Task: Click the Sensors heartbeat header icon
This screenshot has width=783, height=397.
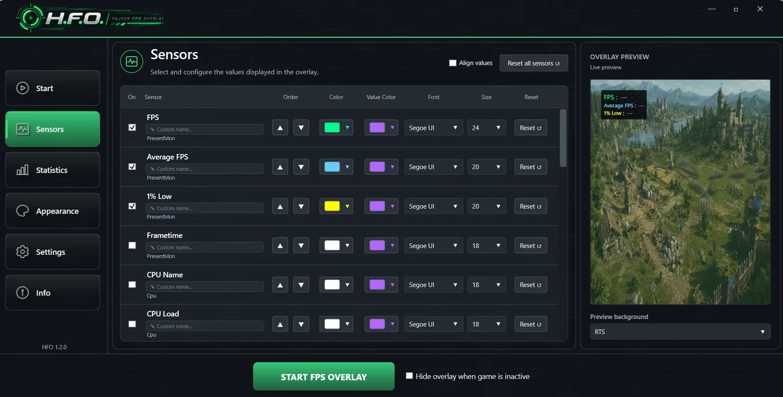Action: (132, 62)
